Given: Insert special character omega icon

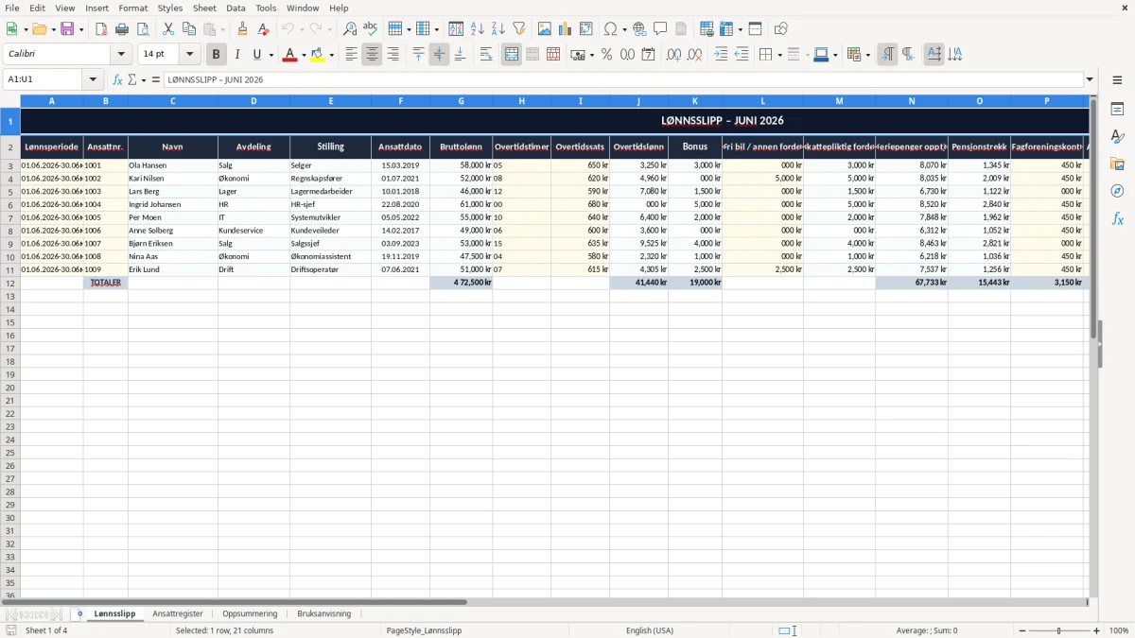Looking at the screenshot, I should [610, 29].
